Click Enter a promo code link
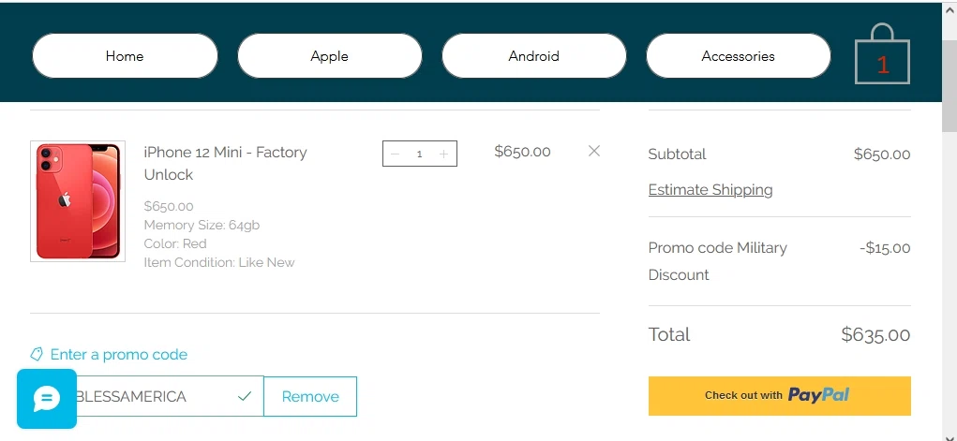957x441 pixels. point(118,354)
